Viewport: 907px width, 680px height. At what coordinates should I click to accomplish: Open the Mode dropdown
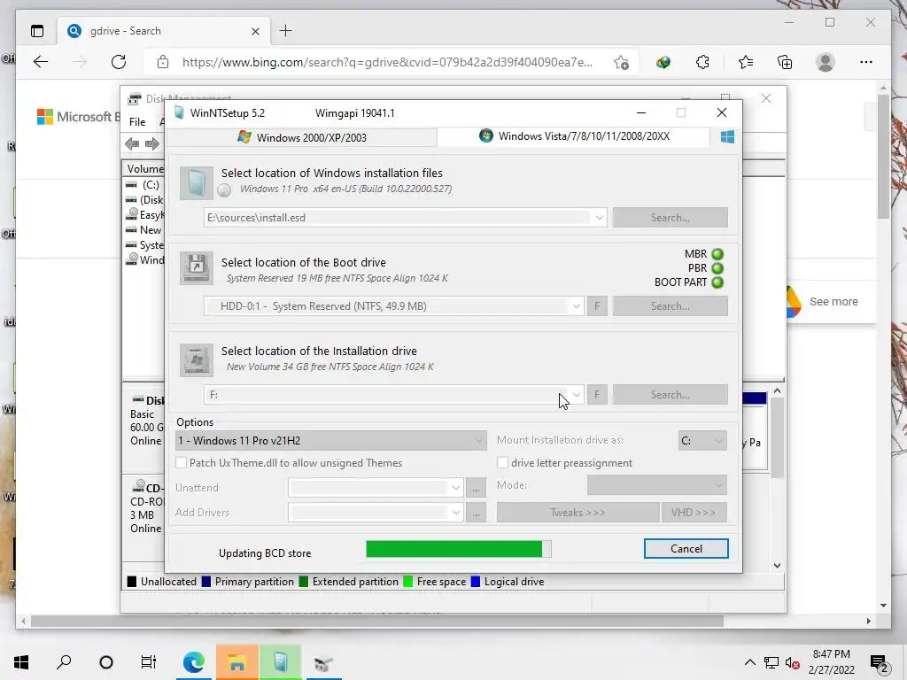click(656, 485)
